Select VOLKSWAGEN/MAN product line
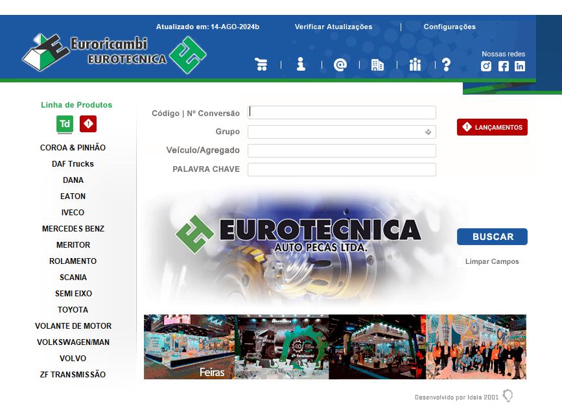562x415 pixels. [73, 342]
